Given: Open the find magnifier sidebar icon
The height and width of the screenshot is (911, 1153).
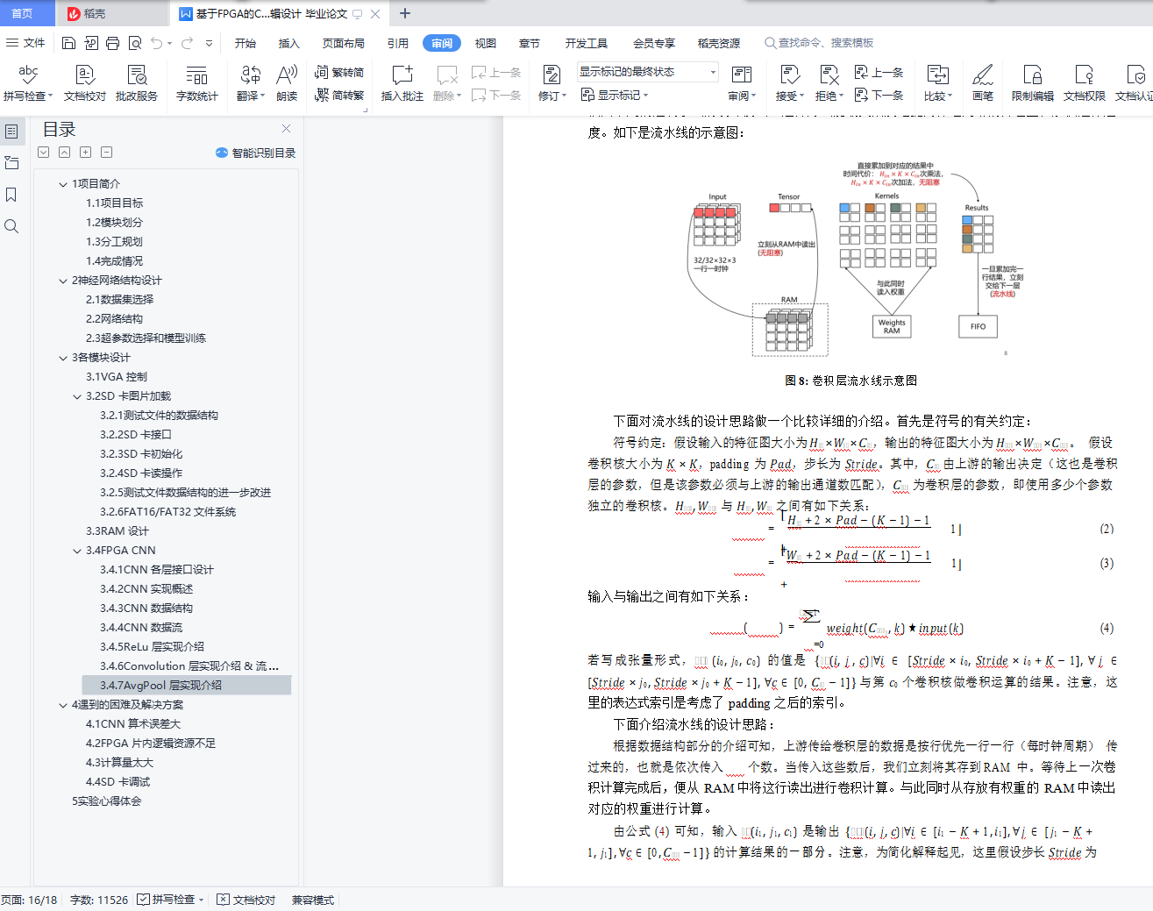Looking at the screenshot, I should [x=11, y=226].
